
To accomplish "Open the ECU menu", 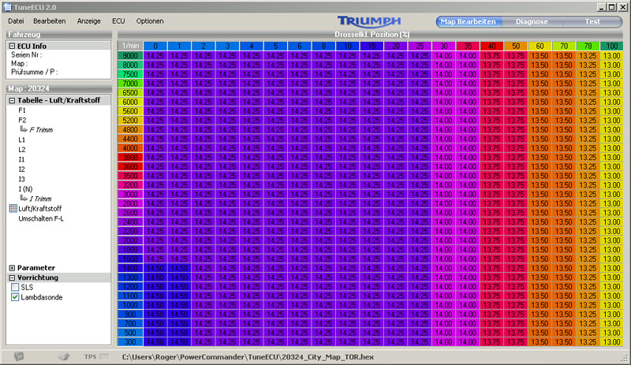I will coord(118,21).
